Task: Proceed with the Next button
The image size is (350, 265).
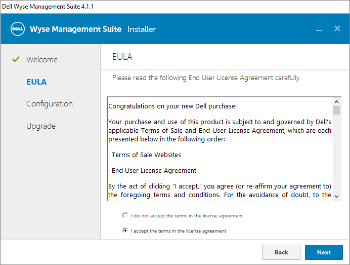Action: point(324,252)
